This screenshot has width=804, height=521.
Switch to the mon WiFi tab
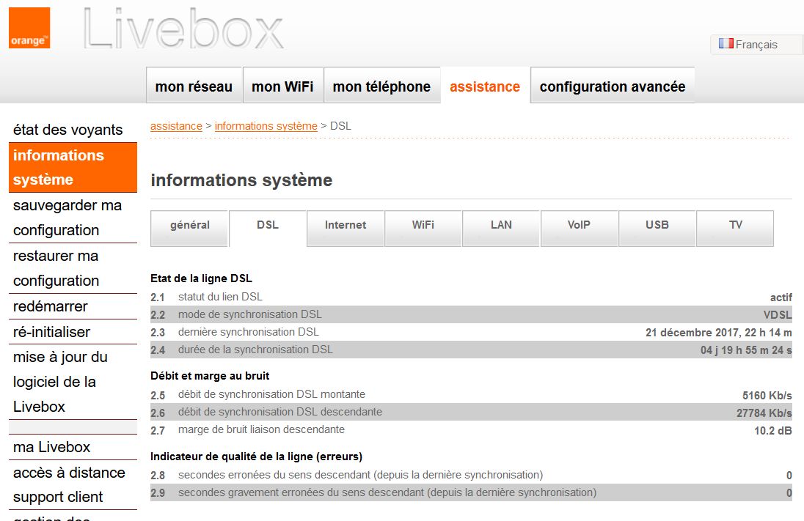pos(282,86)
